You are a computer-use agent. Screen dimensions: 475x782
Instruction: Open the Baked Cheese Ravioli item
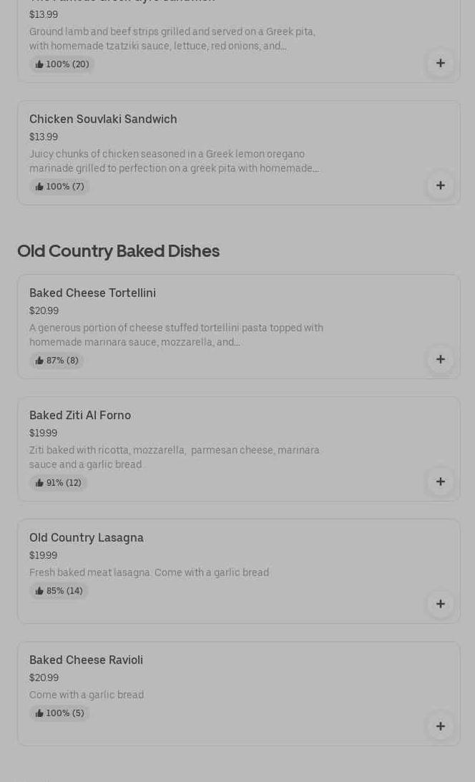coord(86,660)
